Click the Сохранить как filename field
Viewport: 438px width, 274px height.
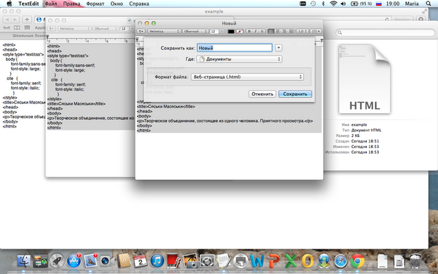click(235, 48)
